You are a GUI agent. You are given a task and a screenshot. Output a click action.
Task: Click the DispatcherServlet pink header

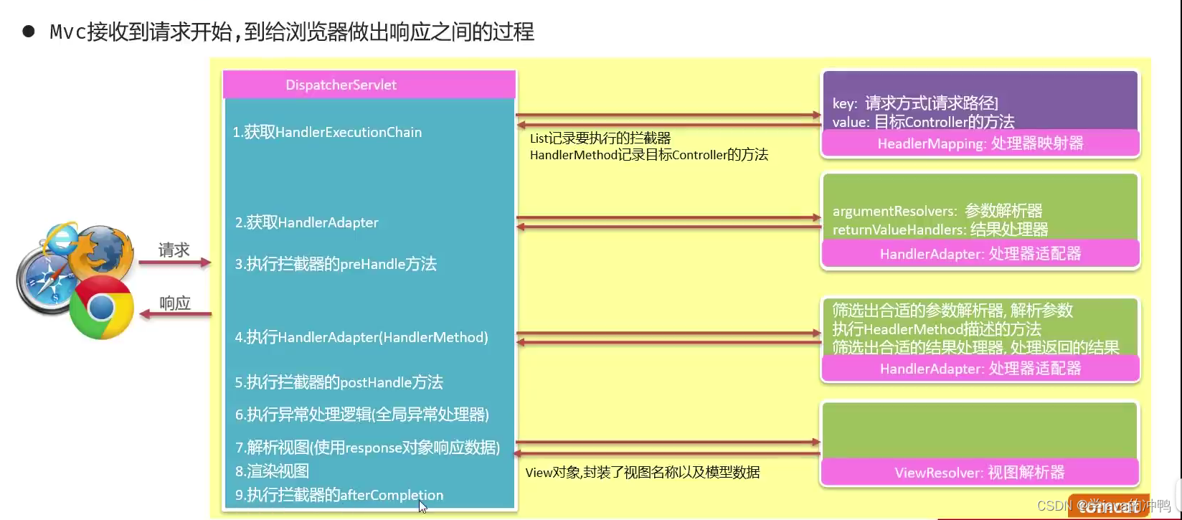coord(369,85)
